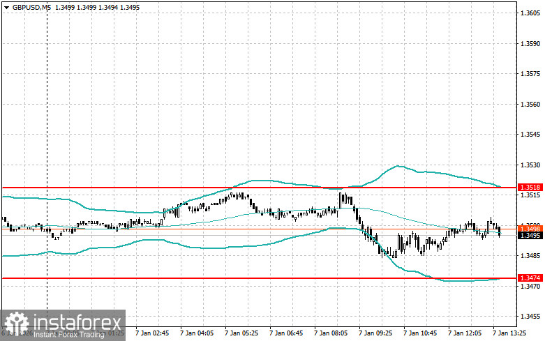
Task: Click the 7 Jan 05:25 time label
Action: pyautogui.click(x=241, y=333)
